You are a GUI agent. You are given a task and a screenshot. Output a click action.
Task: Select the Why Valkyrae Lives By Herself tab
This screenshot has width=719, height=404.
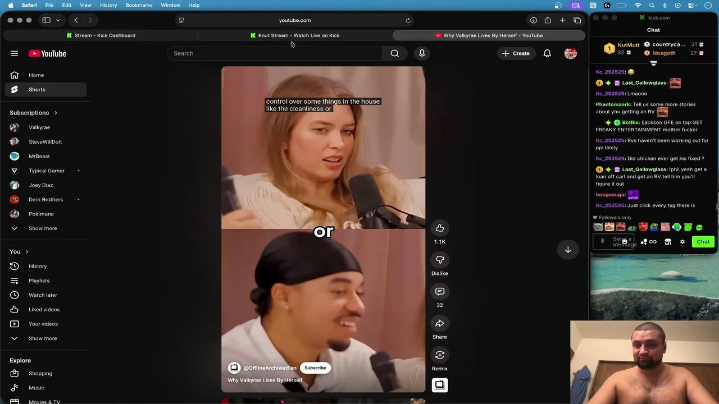pos(489,35)
